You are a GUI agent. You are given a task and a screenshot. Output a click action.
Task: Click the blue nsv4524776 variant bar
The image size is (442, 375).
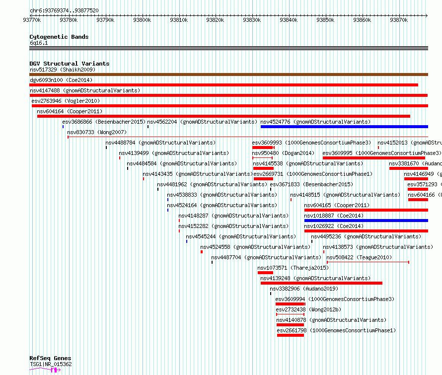pos(345,127)
